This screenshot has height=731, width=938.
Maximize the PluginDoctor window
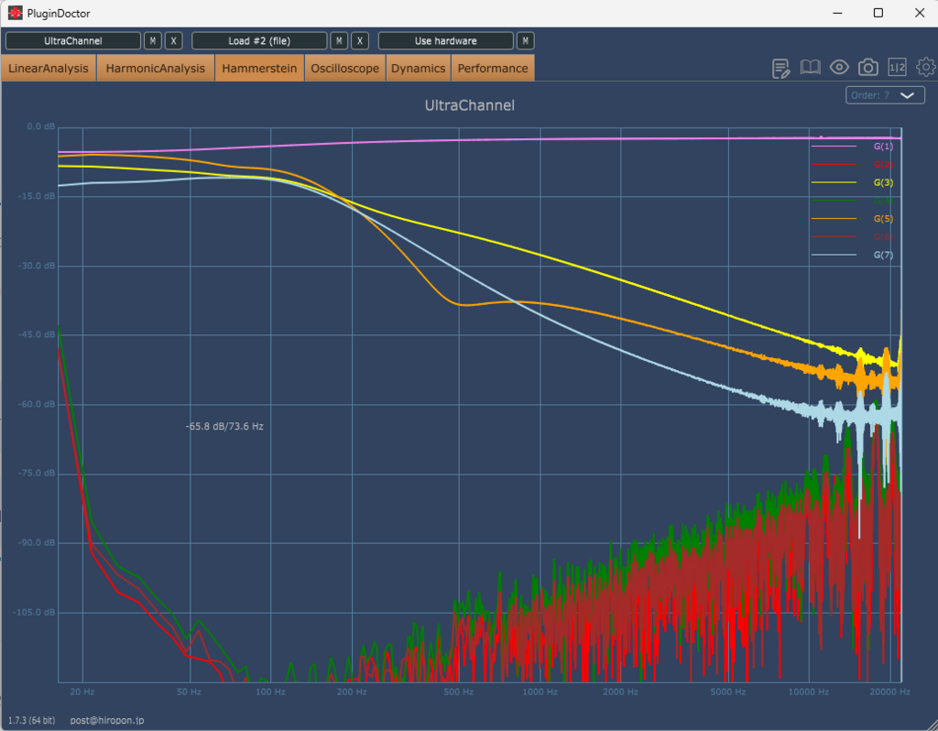pyautogui.click(x=878, y=13)
